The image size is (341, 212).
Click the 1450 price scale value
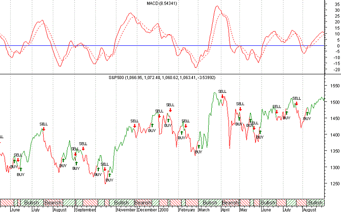pyautogui.click(x=335, y=118)
